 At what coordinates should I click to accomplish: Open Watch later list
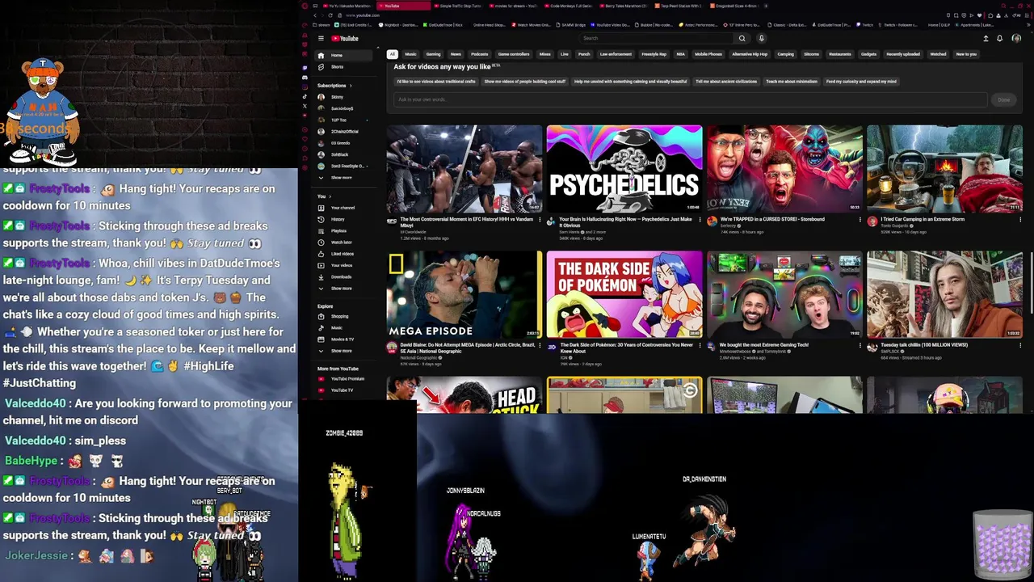pyautogui.click(x=343, y=242)
